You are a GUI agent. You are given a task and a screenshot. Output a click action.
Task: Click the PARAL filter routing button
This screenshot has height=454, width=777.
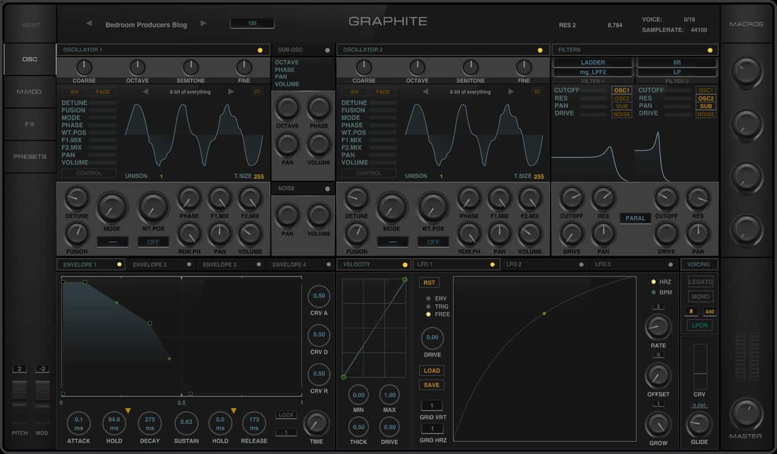coord(635,218)
